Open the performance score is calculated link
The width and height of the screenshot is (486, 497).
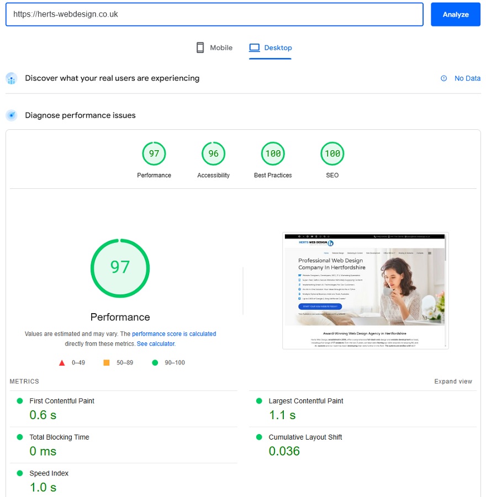174,334
